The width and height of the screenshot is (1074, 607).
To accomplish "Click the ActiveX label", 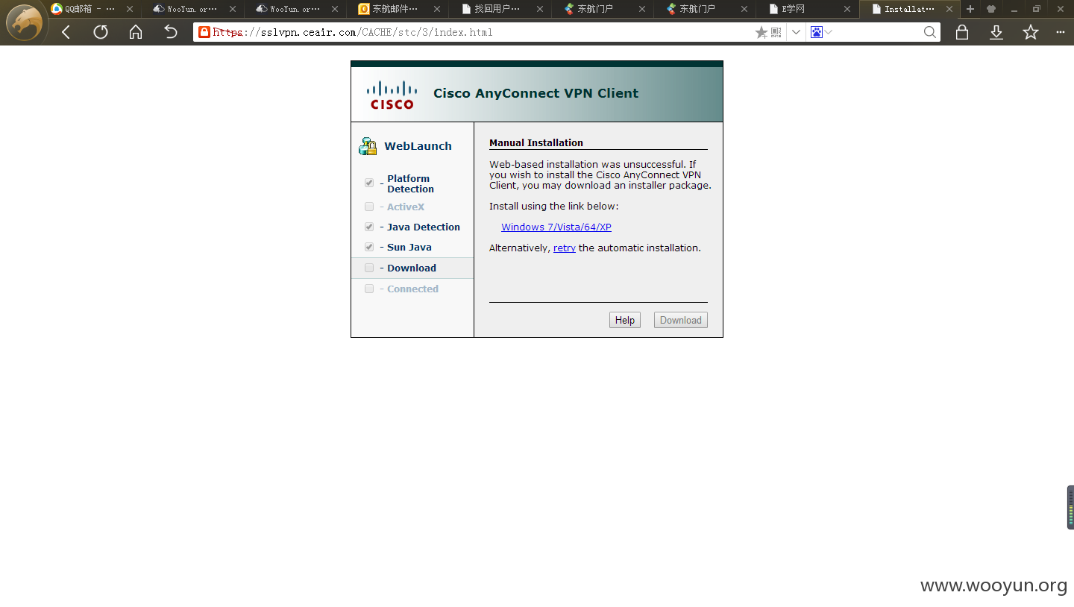I will (x=406, y=207).
